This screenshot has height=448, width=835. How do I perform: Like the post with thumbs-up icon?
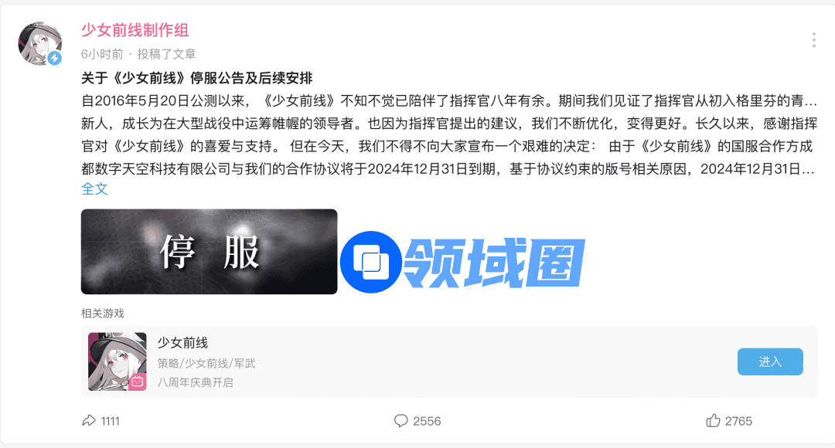point(713,420)
